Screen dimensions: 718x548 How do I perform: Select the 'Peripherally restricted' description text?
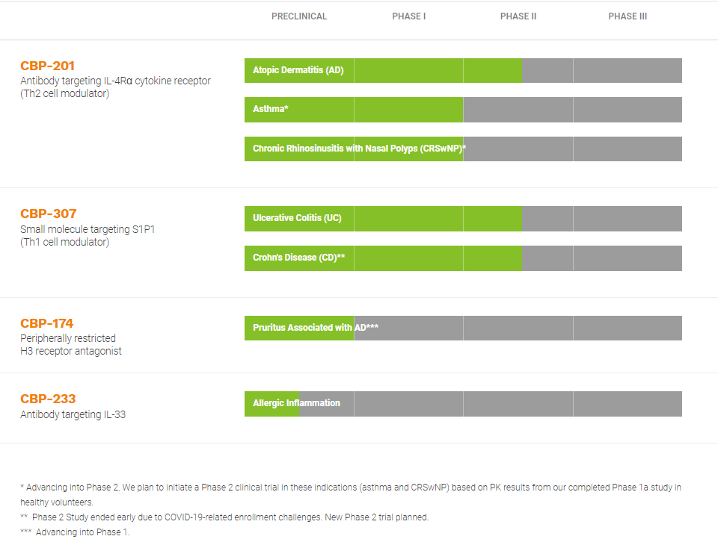point(68,338)
